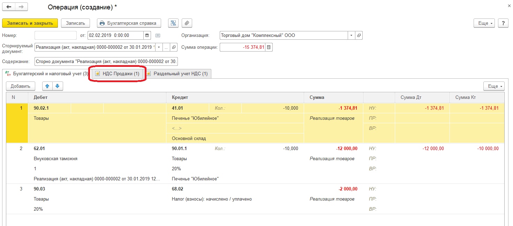Viewport: 513px width, 226px height.
Task: Click the Сумма Кт column header
Action: pyautogui.click(x=477, y=98)
